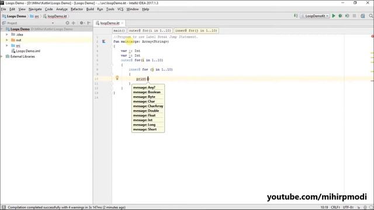
Task: Click the error indicator at editor top-right
Action: (x=372, y=36)
